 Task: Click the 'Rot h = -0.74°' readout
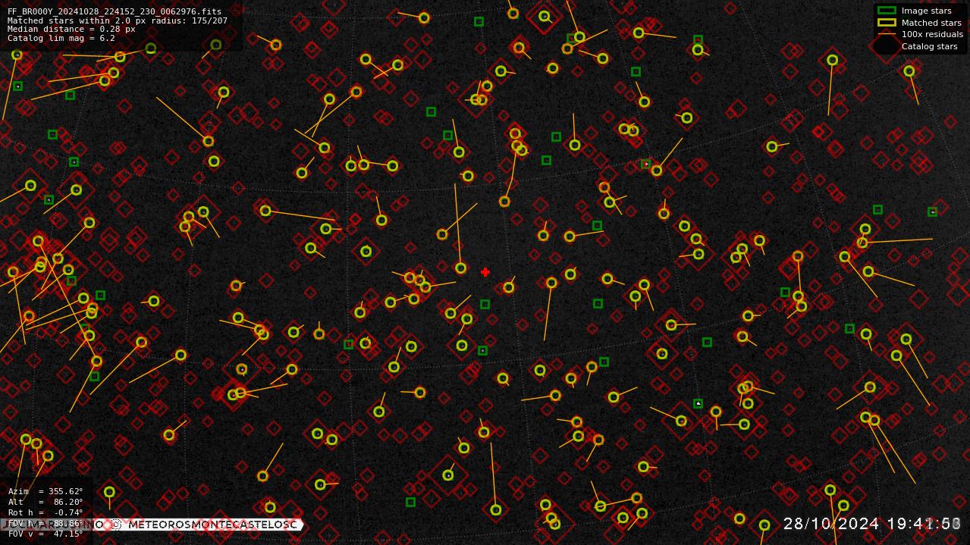coord(46,513)
